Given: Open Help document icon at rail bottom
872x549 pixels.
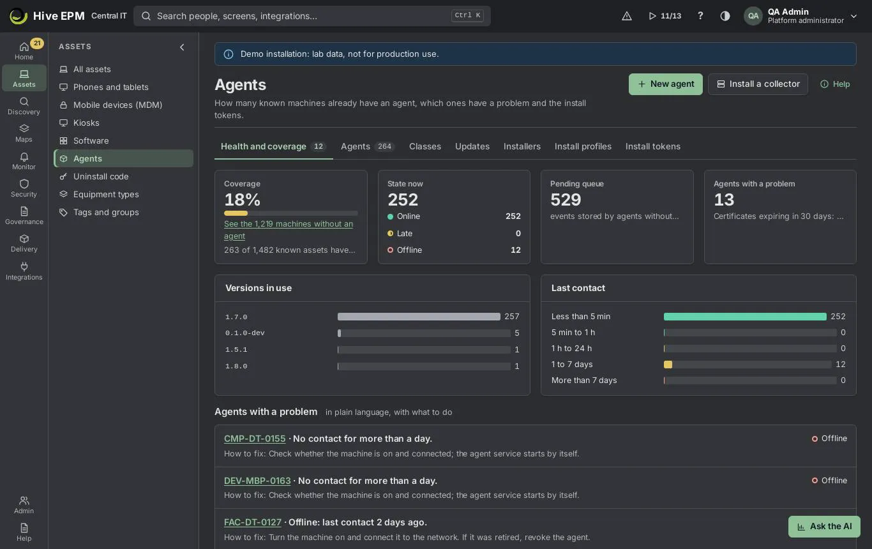Looking at the screenshot, I should (x=24, y=532).
